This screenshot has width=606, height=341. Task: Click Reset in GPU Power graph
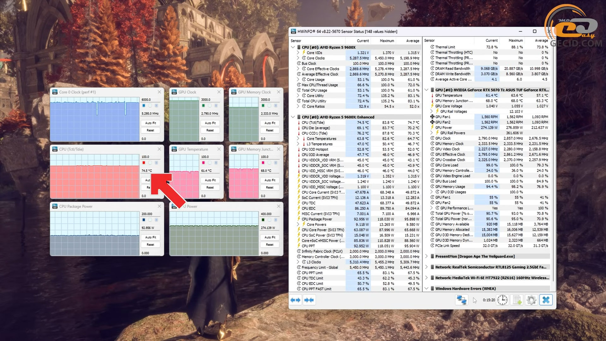(x=270, y=245)
